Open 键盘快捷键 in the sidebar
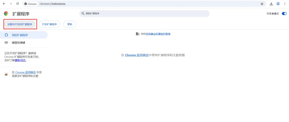The image size is (289, 122). coord(24,43)
